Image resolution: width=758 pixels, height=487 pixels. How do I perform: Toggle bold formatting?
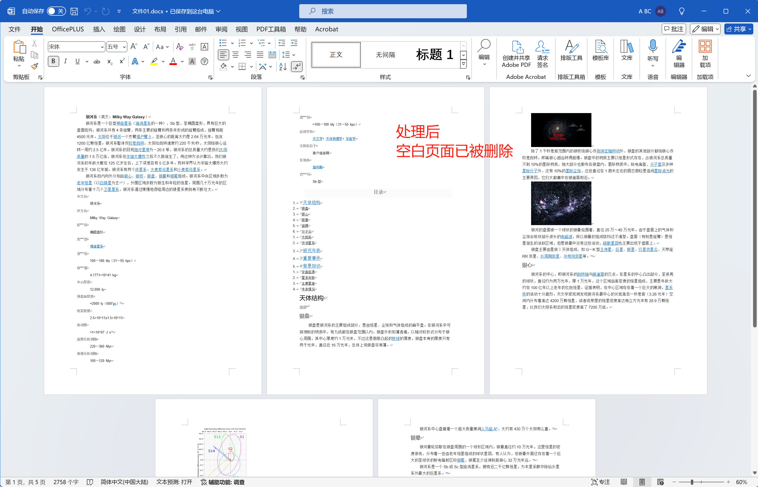pyautogui.click(x=53, y=61)
